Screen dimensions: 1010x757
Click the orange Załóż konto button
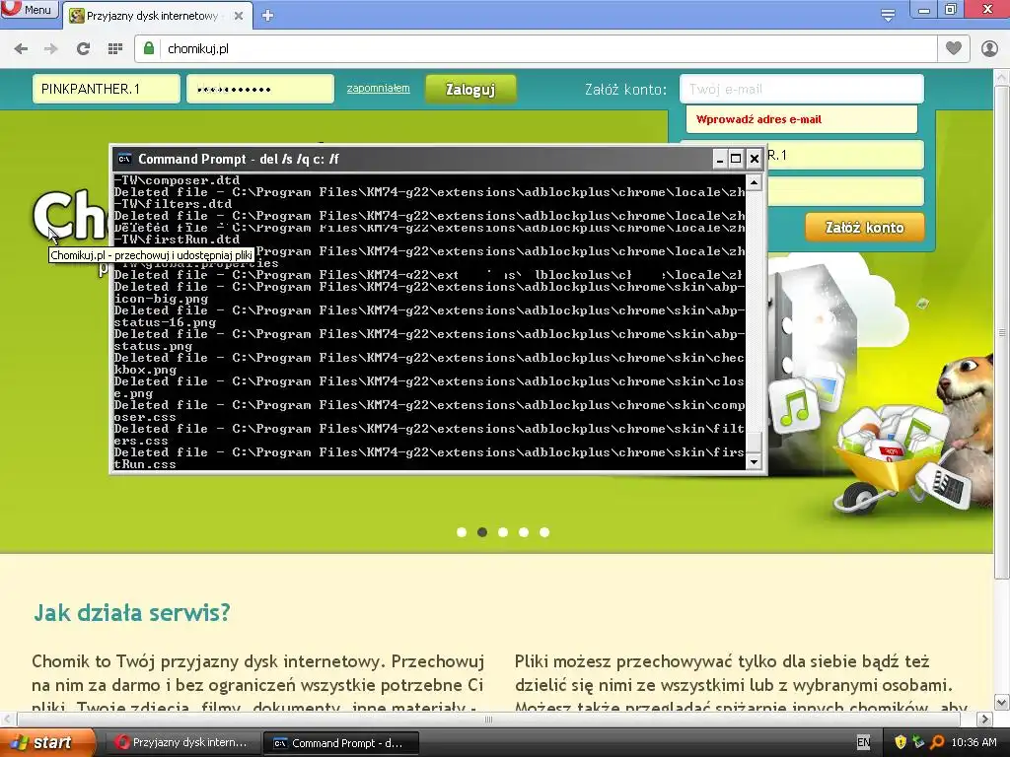tap(864, 228)
